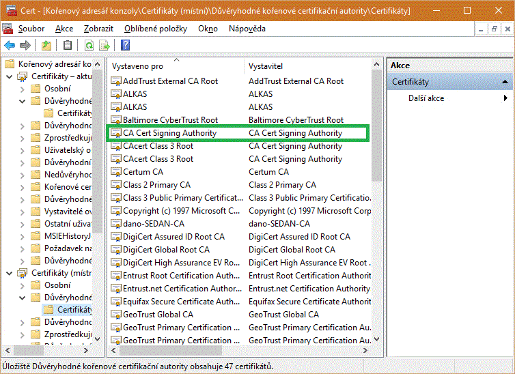Viewport: 515px width, 374px height.
Task: Click the GeoTrust Global CA certificate icon
Action: point(116,315)
